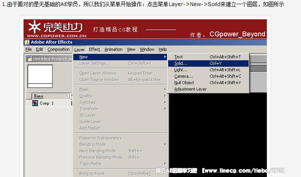Open the Edit menu
The height and width of the screenshot is (177, 301).
tap(40, 49)
